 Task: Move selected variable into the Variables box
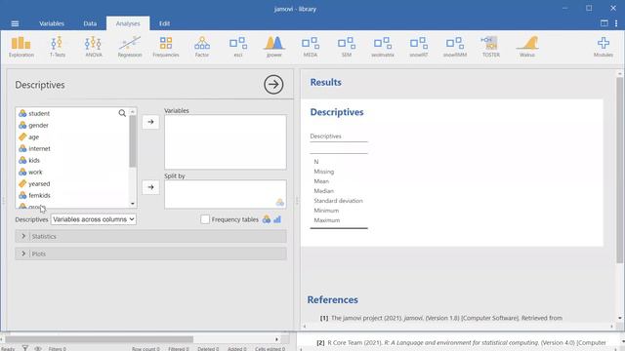pos(150,122)
